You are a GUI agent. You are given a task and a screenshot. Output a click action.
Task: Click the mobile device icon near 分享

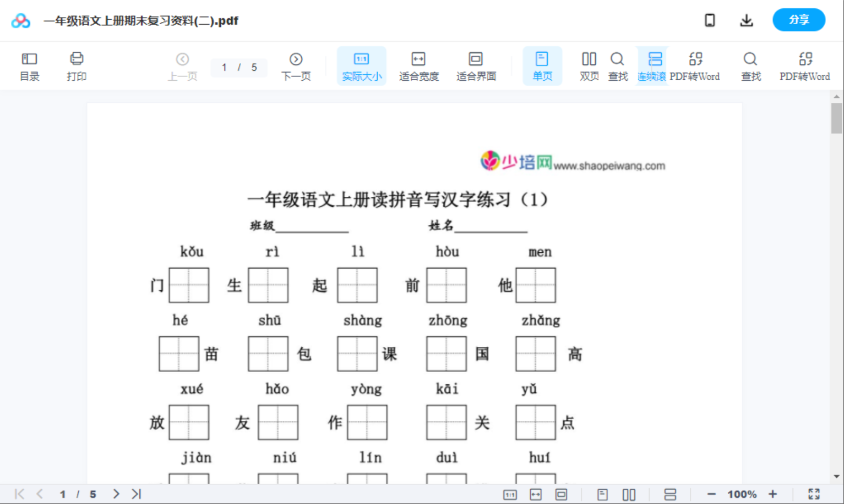click(x=710, y=20)
